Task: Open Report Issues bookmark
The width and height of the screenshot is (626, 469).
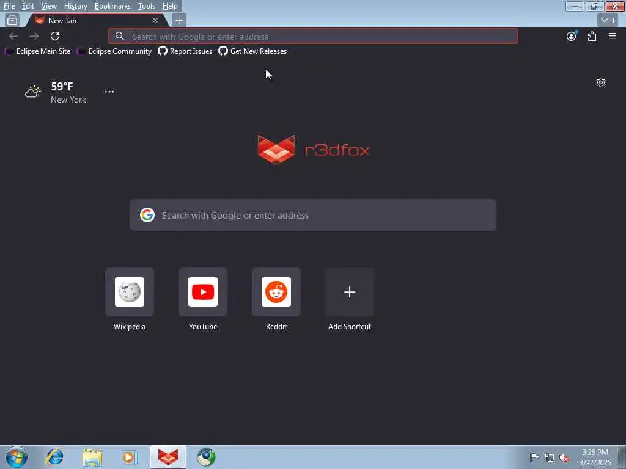Action: pyautogui.click(x=185, y=51)
